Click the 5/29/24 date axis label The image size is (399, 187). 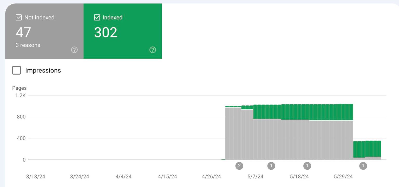343,177
